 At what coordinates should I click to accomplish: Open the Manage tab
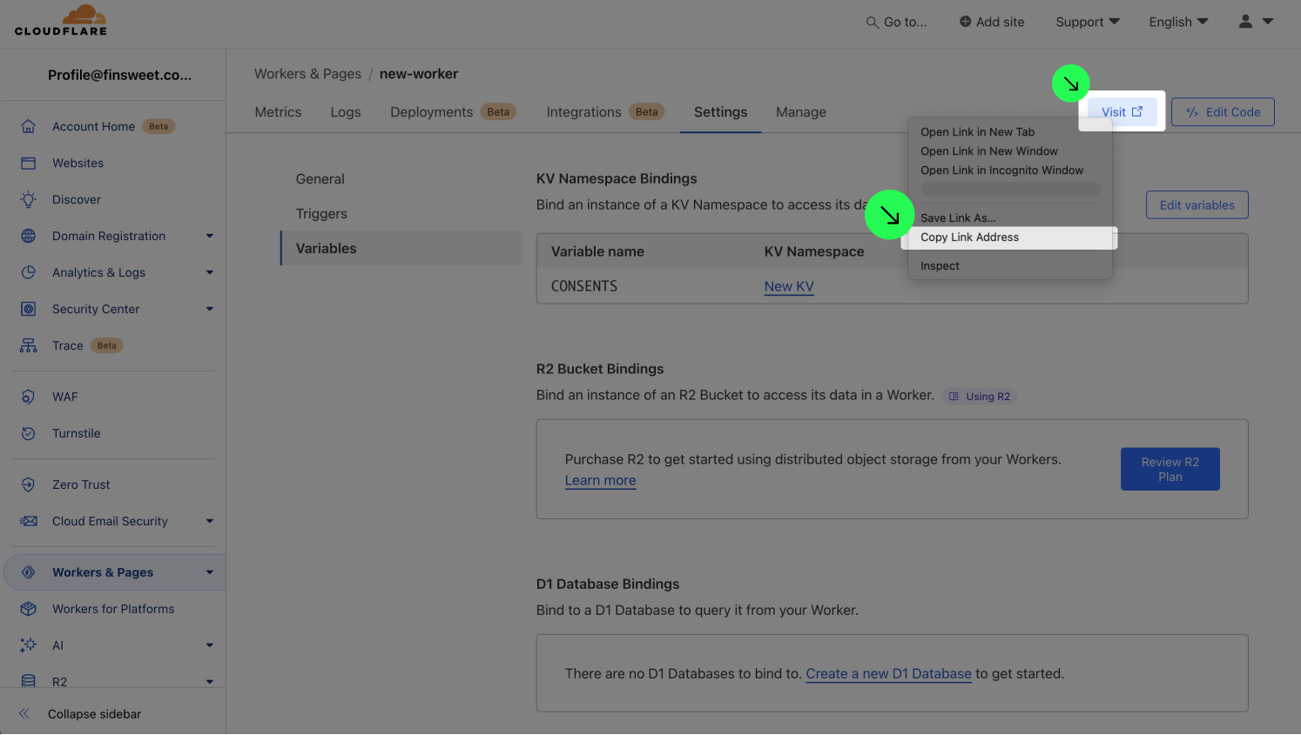point(801,112)
